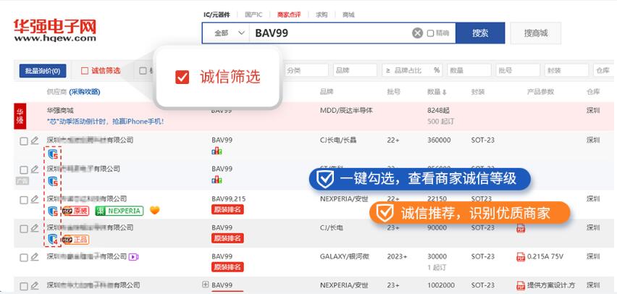Click the level 4 integrity shield badge
This screenshot has width=617, height=294.
(x=52, y=239)
